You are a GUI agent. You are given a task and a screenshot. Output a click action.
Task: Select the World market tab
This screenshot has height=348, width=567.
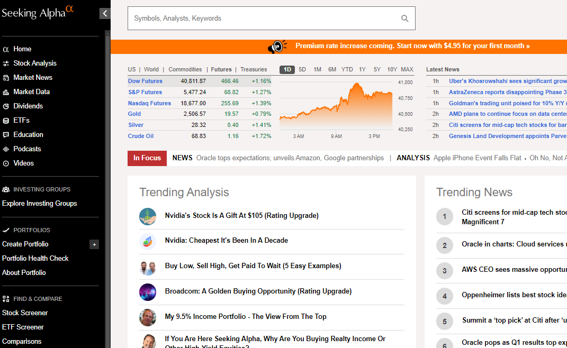tap(151, 69)
